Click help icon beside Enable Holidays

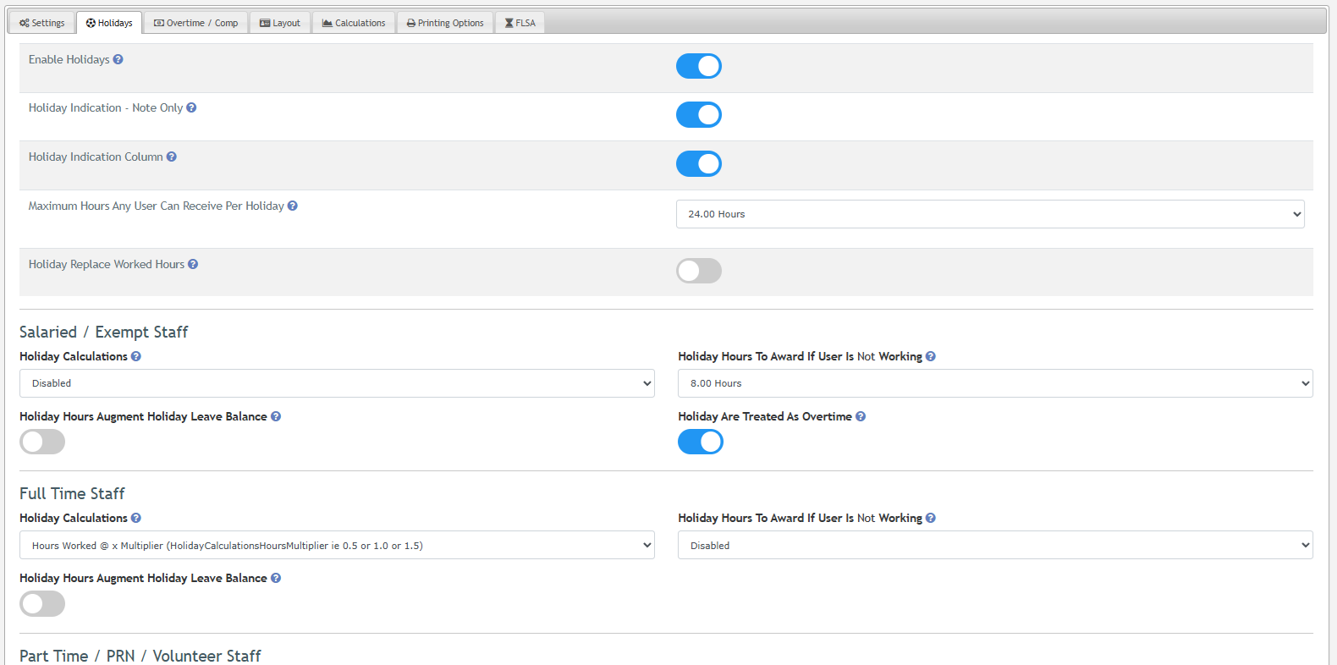pyautogui.click(x=118, y=59)
